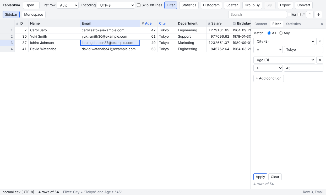Remove the City (E) filter condition
The image size is (326, 195).
[x=320, y=41]
